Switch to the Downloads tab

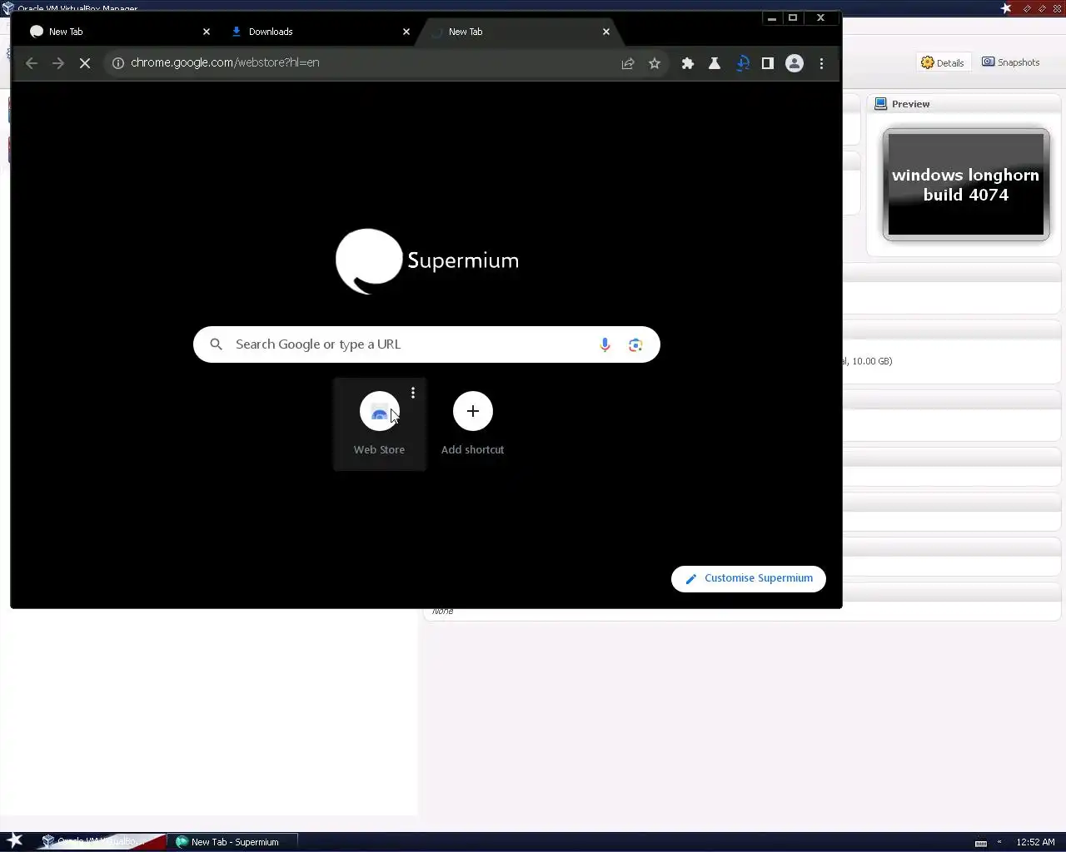(316, 32)
